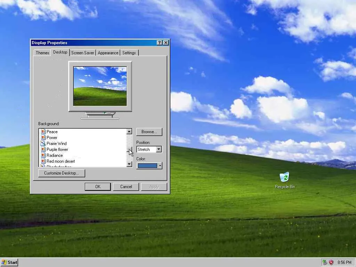This screenshot has width=356, height=267.
Task: Click the network connection tray icon
Action: [325, 262]
